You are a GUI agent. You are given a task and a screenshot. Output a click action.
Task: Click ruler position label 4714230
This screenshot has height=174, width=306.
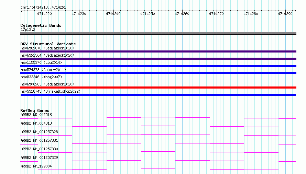tap(79, 14)
